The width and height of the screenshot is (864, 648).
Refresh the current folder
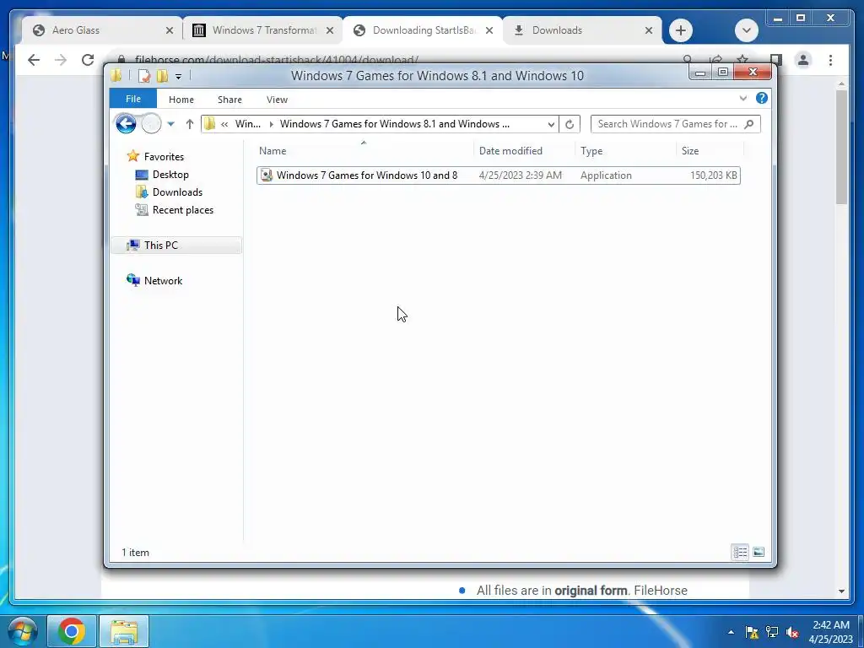coord(570,125)
